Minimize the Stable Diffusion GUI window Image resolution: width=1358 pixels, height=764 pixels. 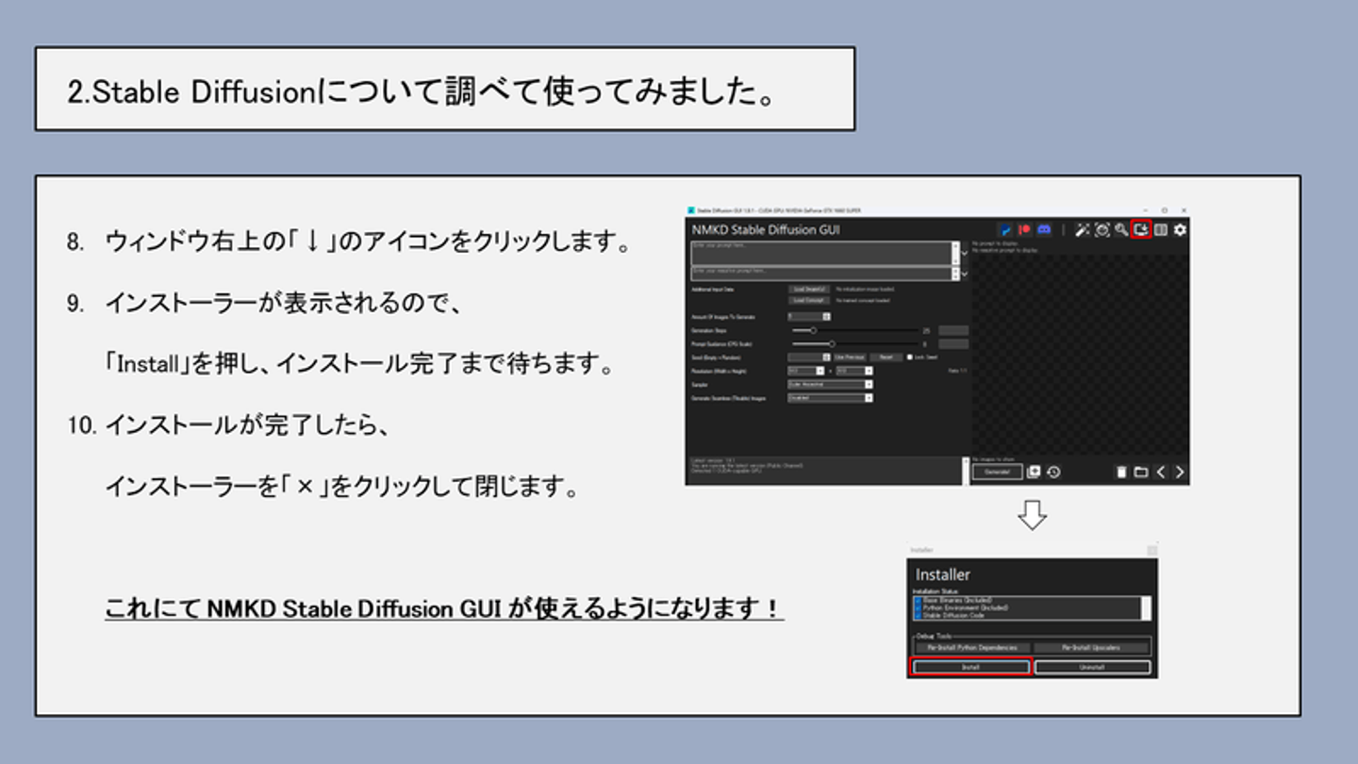pos(1146,210)
